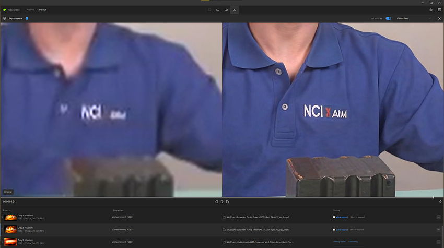This screenshot has height=248, width=444.
Task: Switch to side-by-side view layout
Action: click(x=235, y=10)
